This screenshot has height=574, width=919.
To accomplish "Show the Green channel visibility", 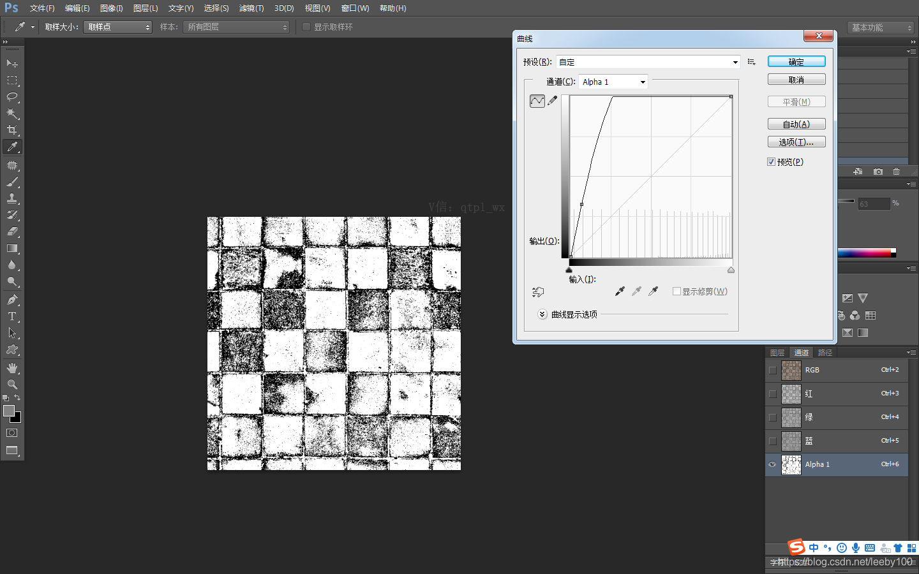I will (773, 417).
